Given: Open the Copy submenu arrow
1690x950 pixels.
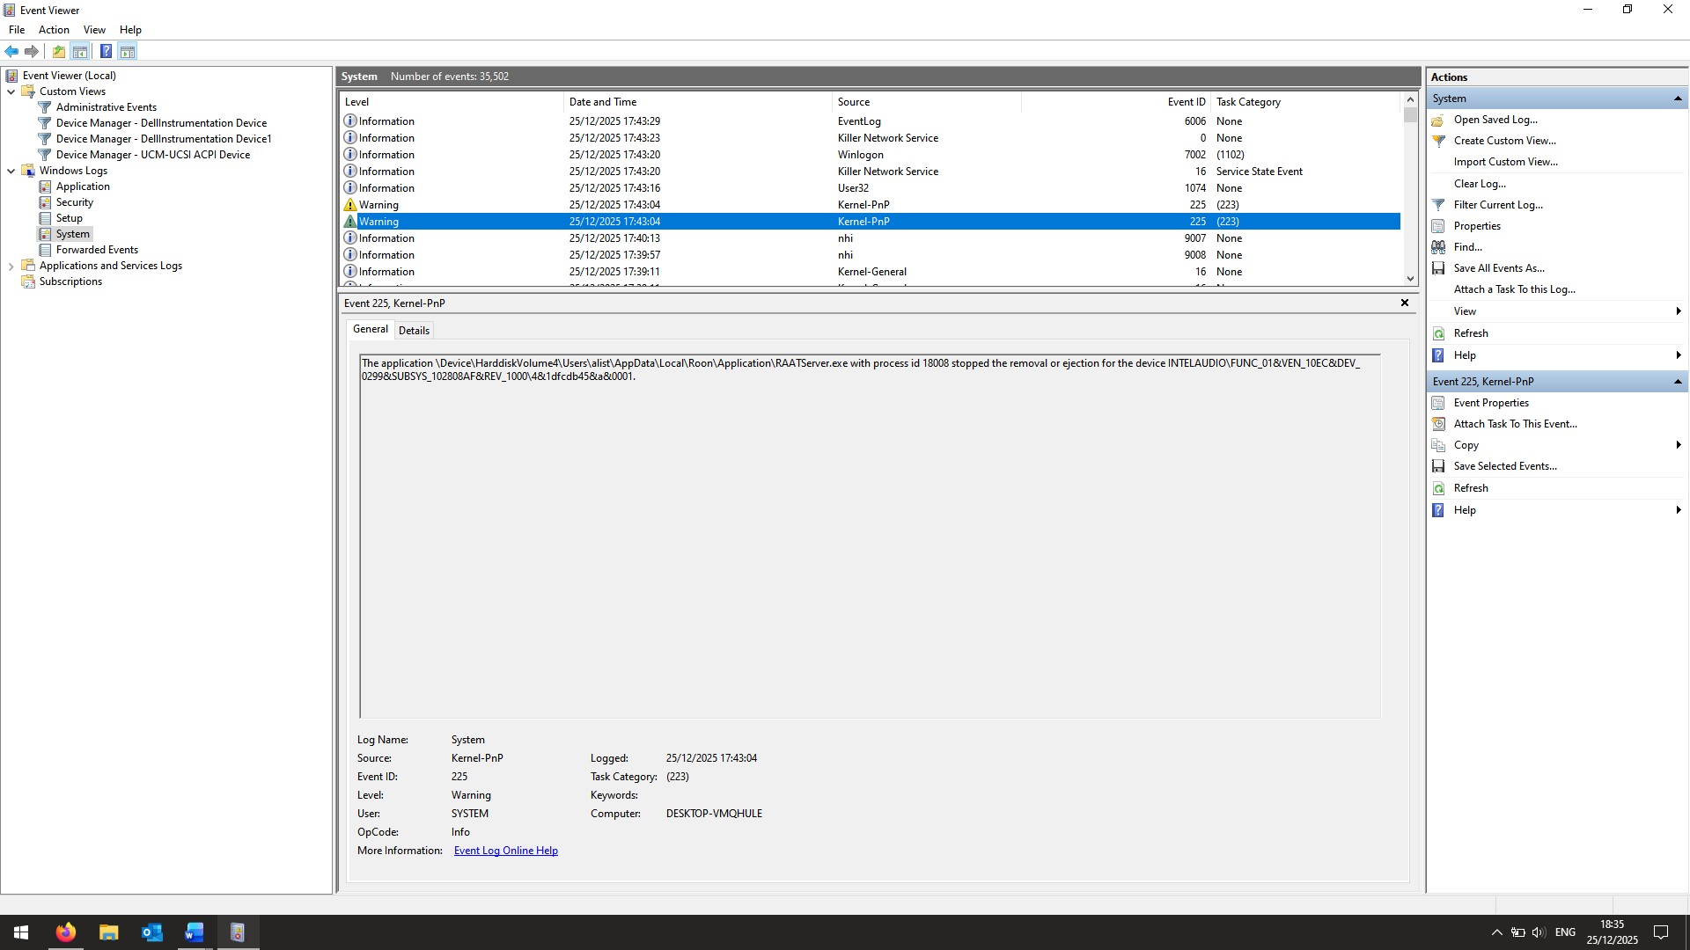Looking at the screenshot, I should point(1678,445).
